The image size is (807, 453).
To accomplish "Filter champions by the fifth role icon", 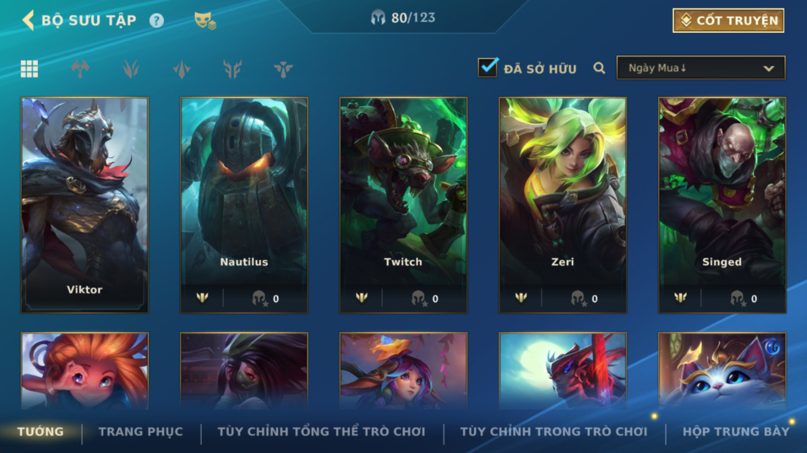I will [232, 69].
